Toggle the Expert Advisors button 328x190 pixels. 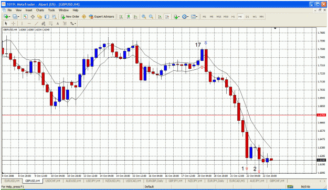point(101,16)
